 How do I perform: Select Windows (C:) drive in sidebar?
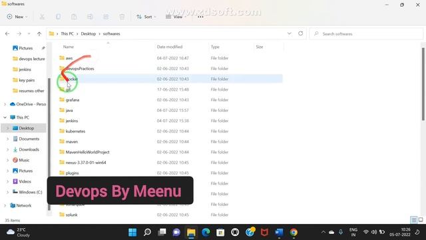[27, 192]
